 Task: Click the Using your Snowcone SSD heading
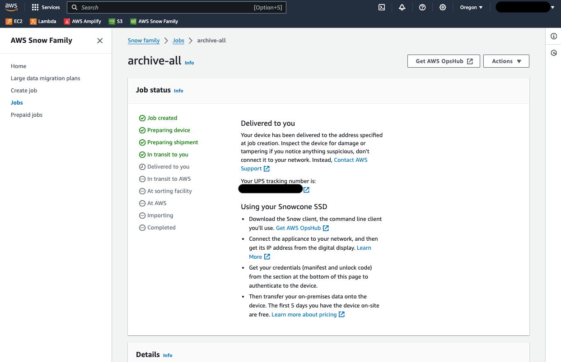tap(284, 207)
